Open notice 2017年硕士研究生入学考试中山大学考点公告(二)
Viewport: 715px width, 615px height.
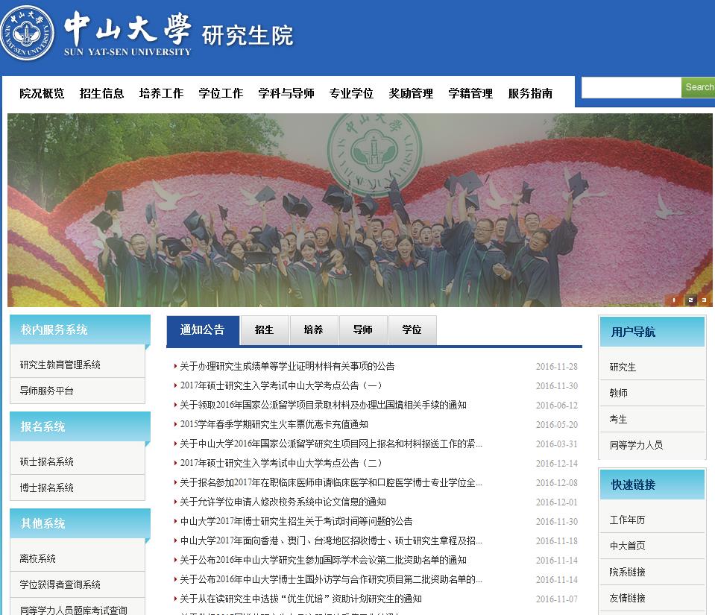[x=281, y=463]
